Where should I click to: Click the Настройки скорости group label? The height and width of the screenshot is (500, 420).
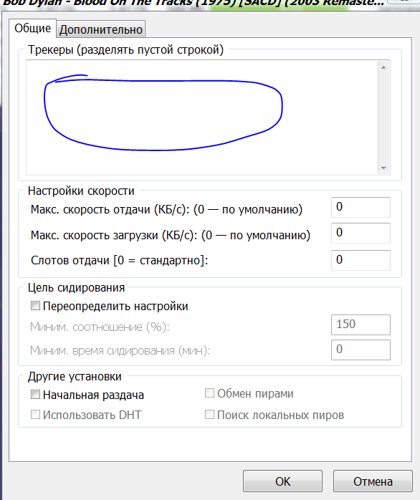click(81, 191)
